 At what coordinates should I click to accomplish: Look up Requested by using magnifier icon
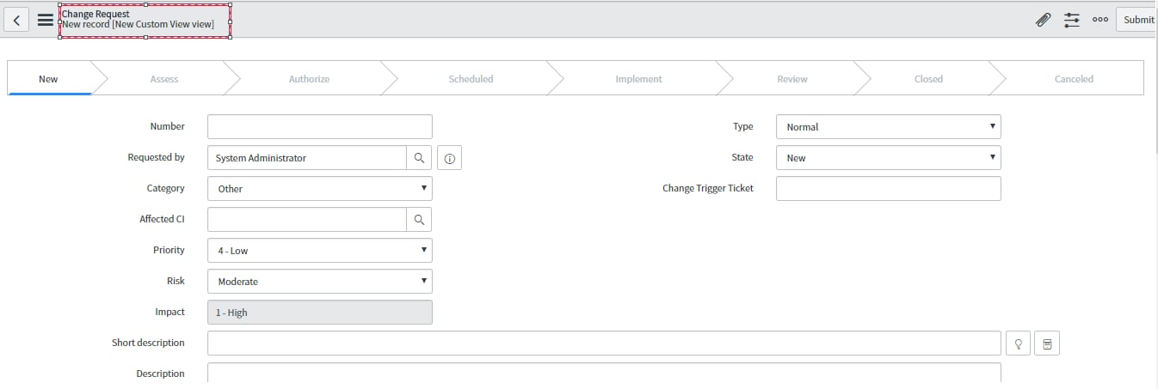419,158
